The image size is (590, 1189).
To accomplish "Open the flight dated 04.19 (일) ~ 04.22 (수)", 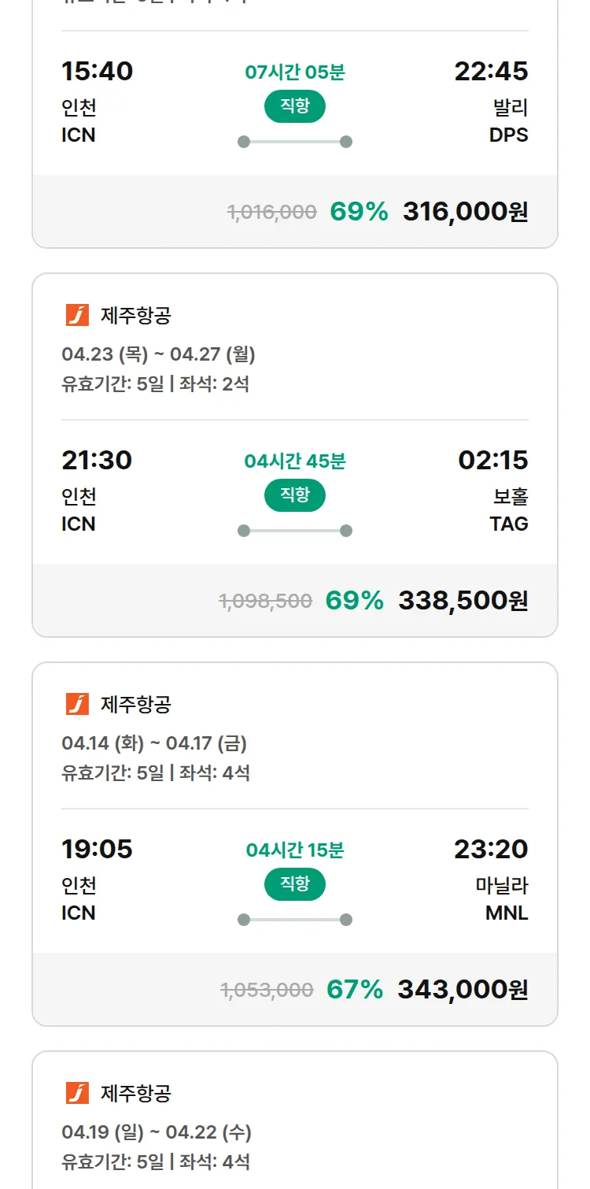I will click(157, 1132).
